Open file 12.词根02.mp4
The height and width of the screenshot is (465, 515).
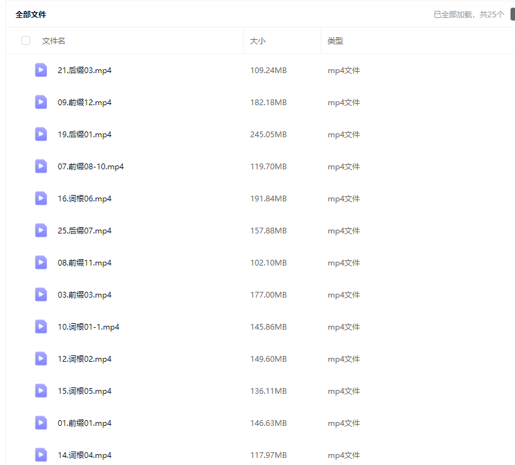[85, 359]
